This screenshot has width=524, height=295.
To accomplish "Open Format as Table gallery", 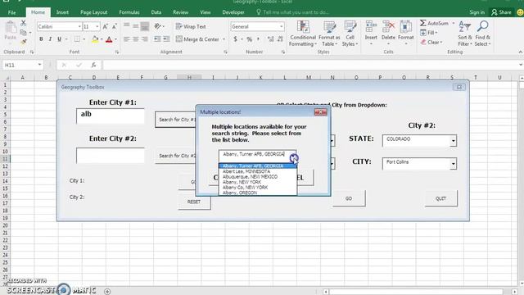I will click(x=329, y=34).
